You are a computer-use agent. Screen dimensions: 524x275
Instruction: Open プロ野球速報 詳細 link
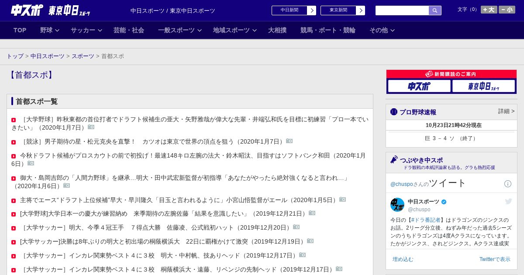506,111
